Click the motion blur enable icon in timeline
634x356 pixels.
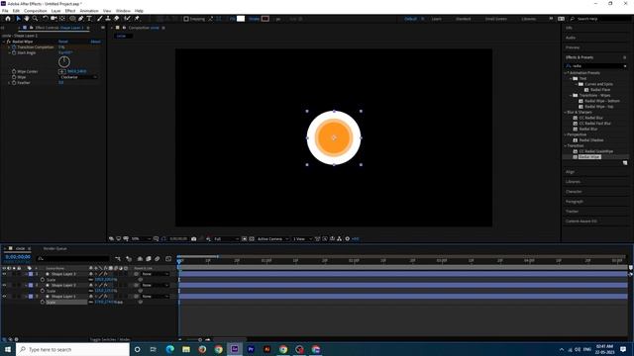click(158, 259)
